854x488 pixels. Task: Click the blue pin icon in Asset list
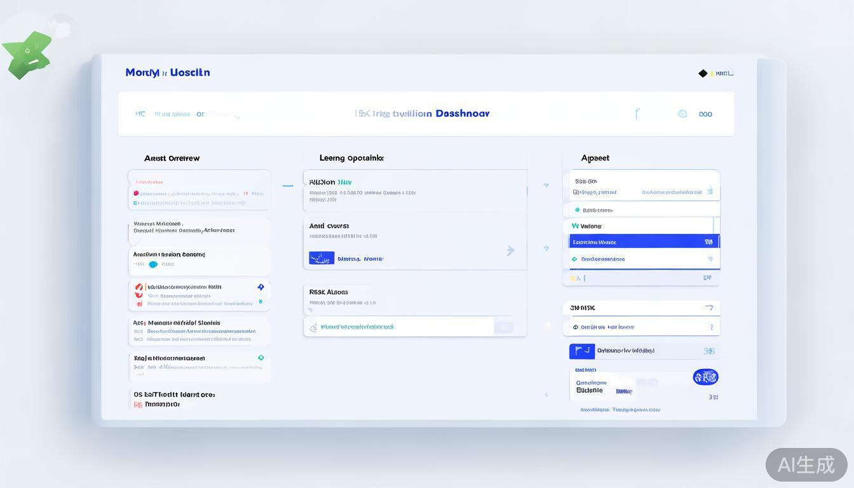coord(261,287)
